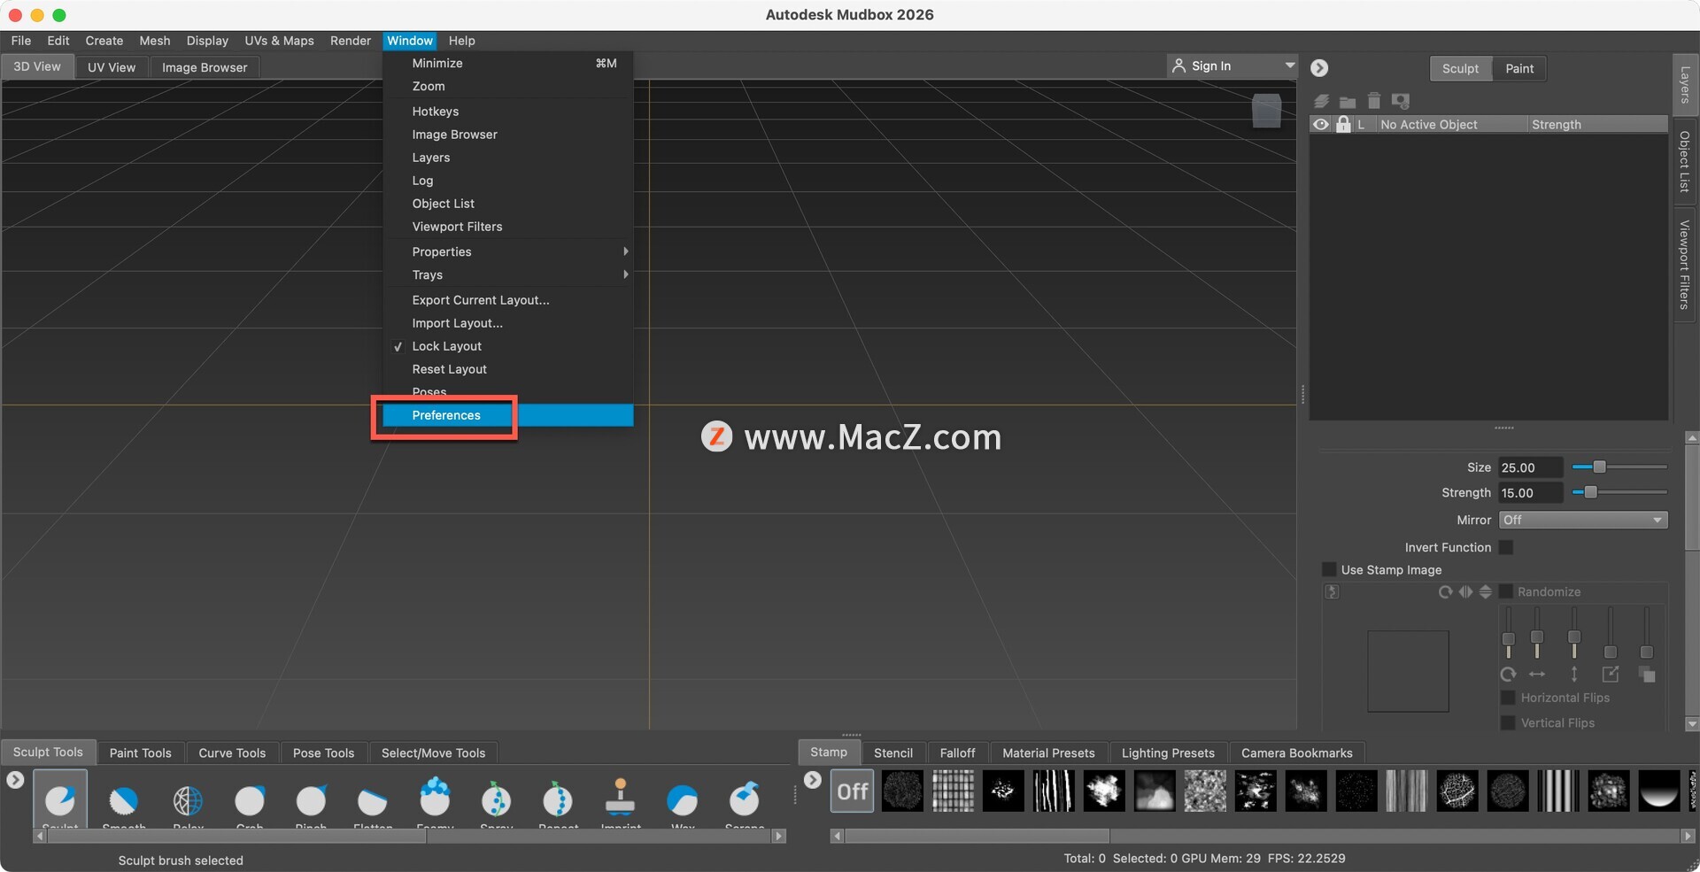Viewport: 1700px width, 872px height.
Task: Switch the layers mode to Sculpt
Action: click(1460, 68)
